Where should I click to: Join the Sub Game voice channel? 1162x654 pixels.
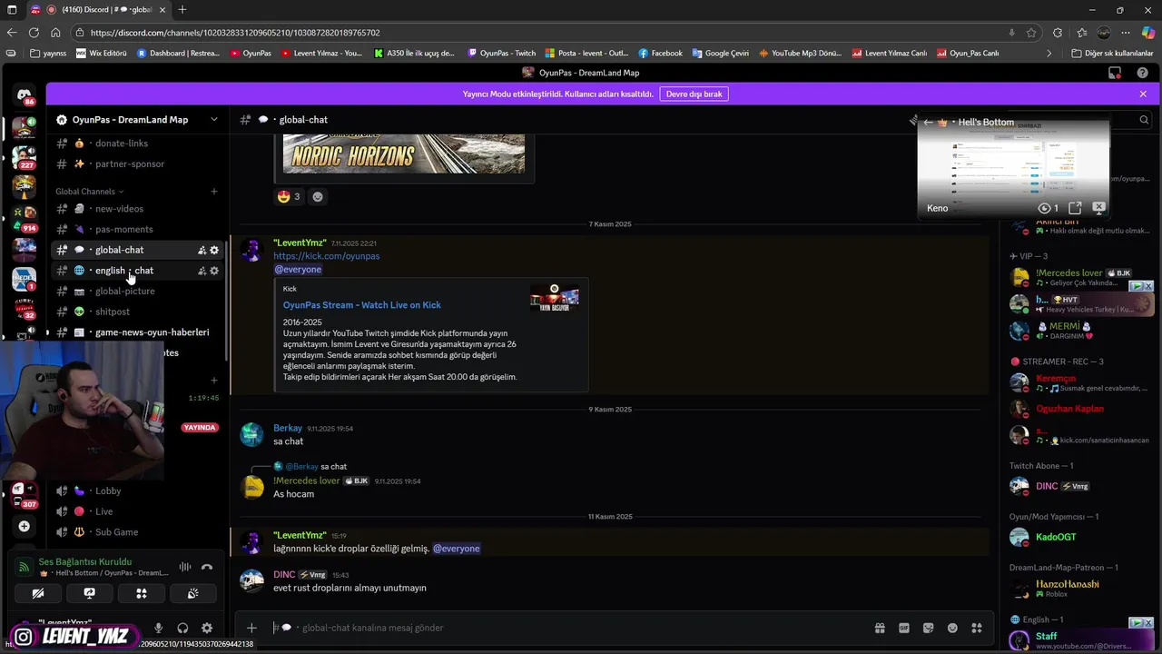116,532
